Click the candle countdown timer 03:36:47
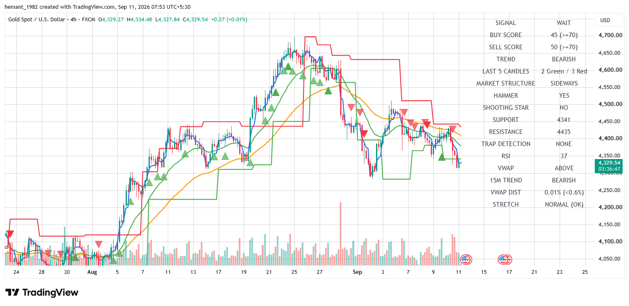The image size is (629, 306). (609, 169)
